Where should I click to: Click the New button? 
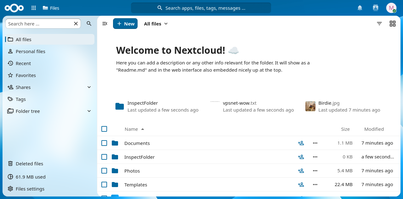125,24
